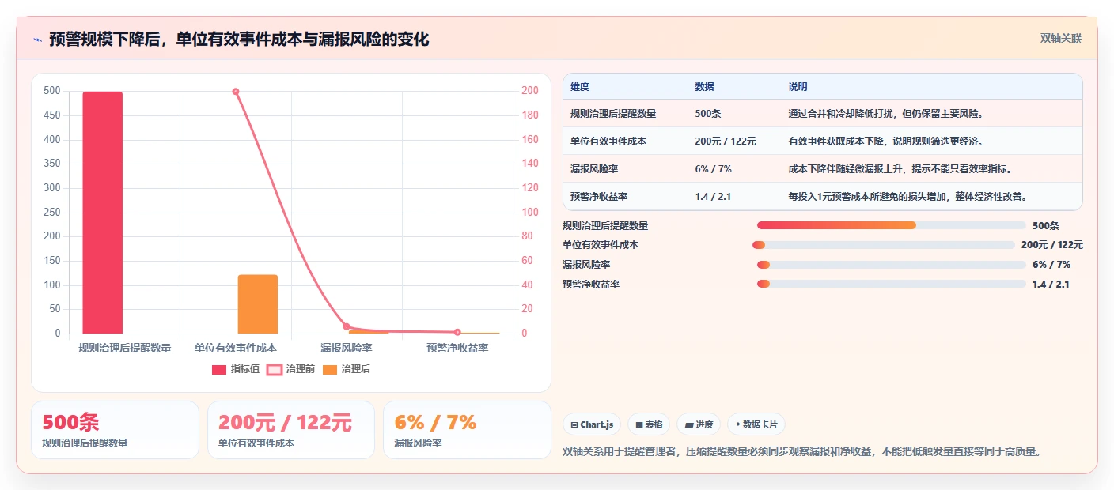Screen dimensions: 1114x490
Task: Select table cell 1.4 / 2.1
Action: [x=713, y=197]
